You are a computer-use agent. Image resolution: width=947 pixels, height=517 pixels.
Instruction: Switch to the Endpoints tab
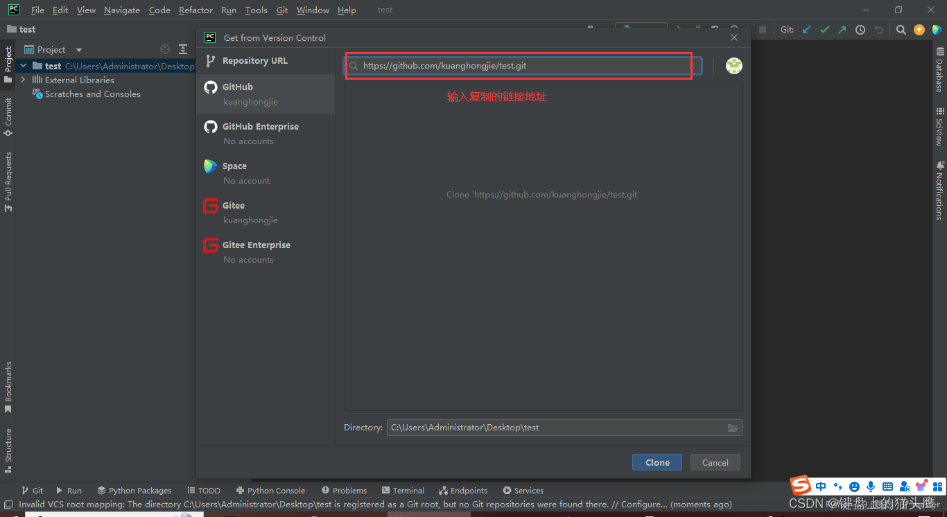[x=463, y=490]
